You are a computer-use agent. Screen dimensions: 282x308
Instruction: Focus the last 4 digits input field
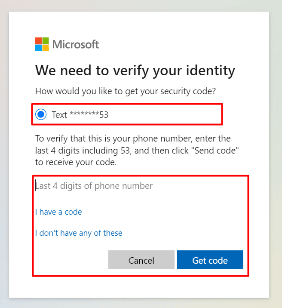pyautogui.click(x=139, y=186)
